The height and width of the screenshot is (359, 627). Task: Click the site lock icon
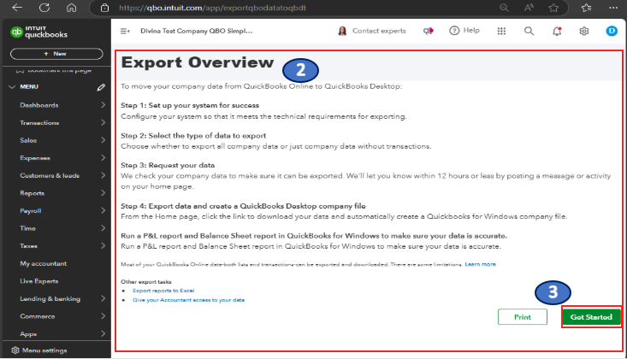[104, 8]
